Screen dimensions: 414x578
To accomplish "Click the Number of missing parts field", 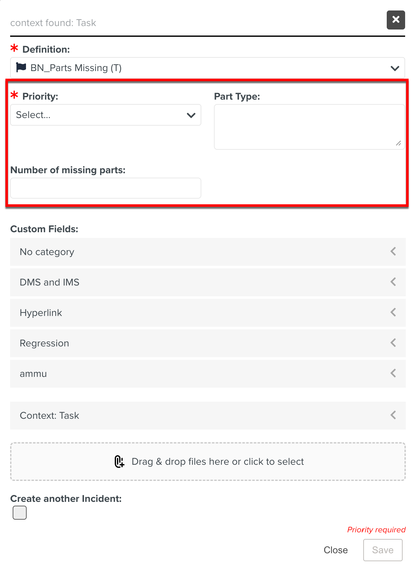I will coord(106,188).
